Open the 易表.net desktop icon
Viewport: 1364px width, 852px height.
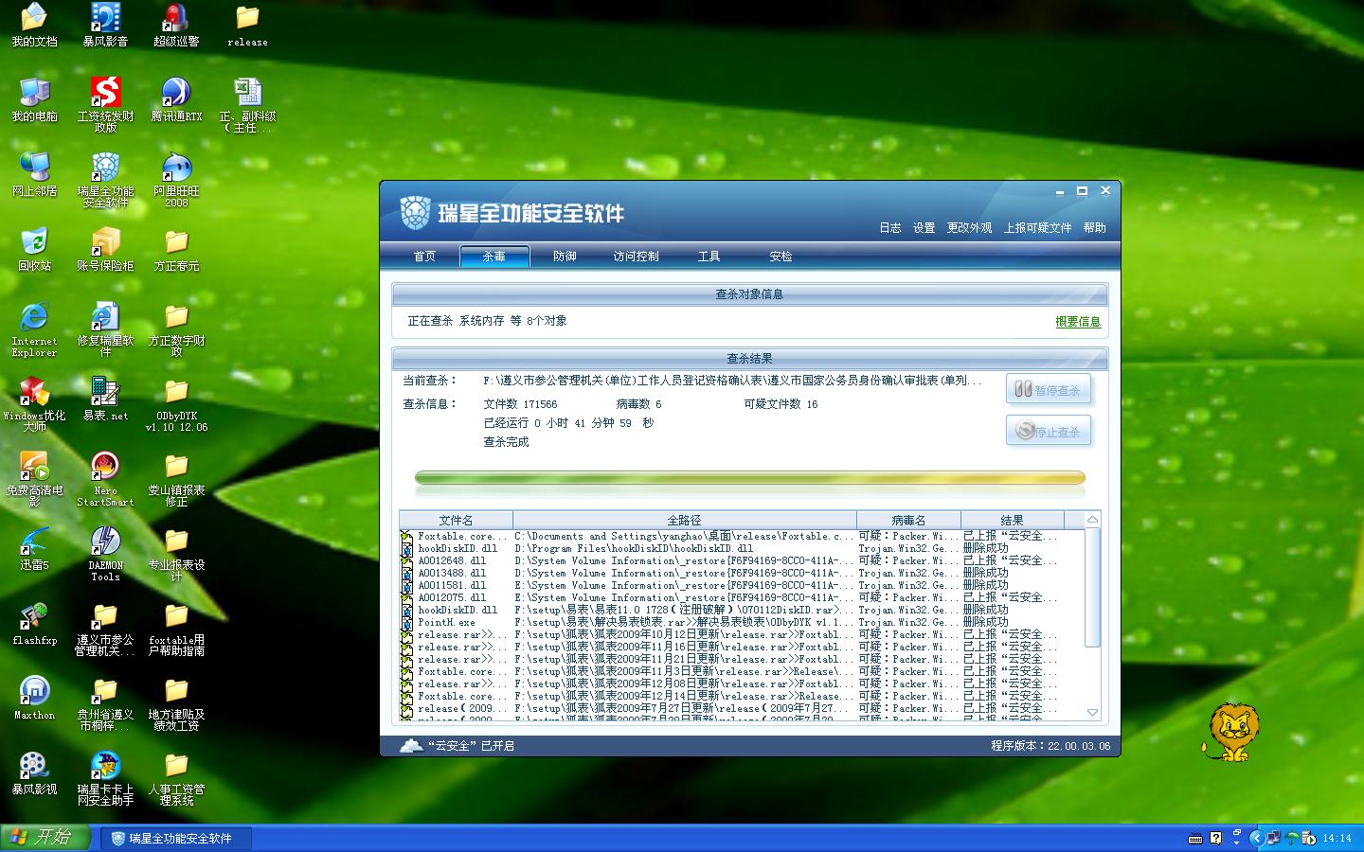[105, 399]
